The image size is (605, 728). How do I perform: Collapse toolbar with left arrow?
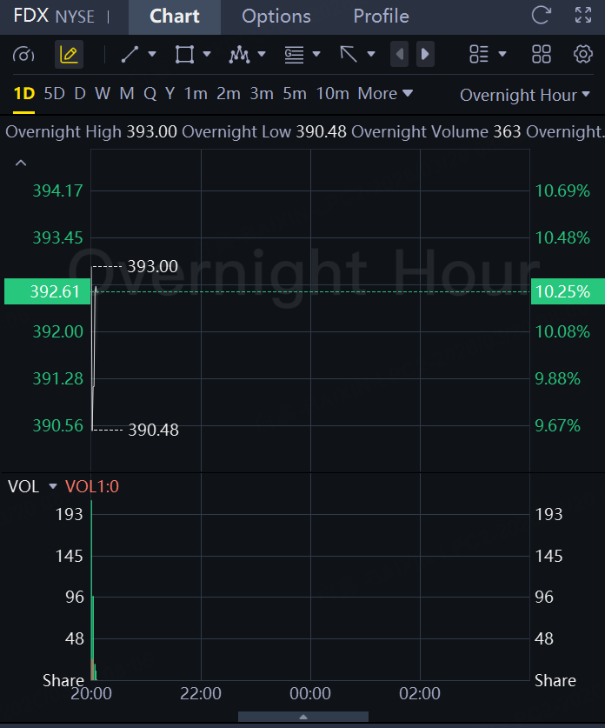400,55
